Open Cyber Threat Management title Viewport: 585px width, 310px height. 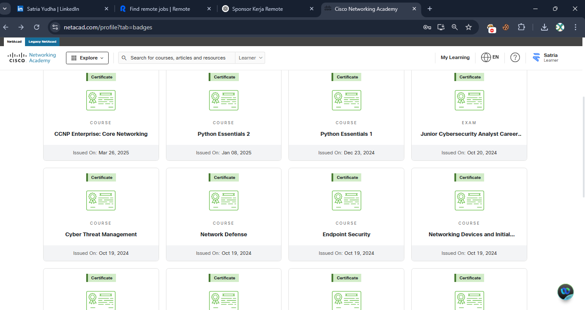(x=101, y=235)
